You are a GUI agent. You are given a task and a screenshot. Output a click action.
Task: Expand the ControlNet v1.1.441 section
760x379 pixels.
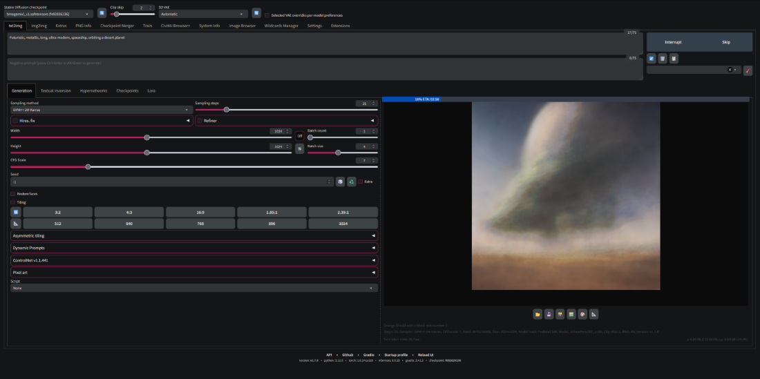pos(194,260)
